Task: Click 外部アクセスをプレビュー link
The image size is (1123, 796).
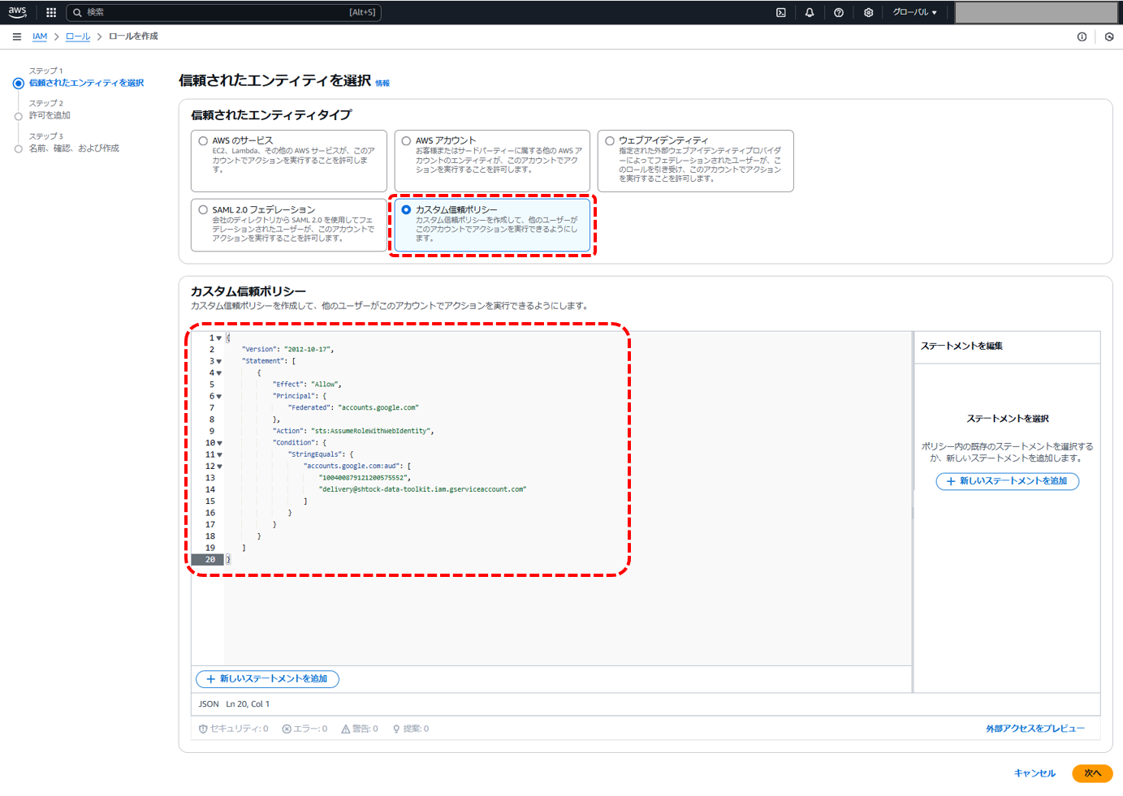Action: click(x=1034, y=729)
